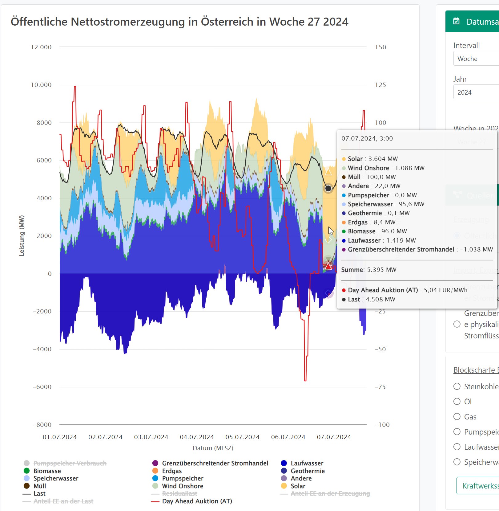Toggle the Wind Onshore legend marker
The image size is (499, 511).
(155, 486)
